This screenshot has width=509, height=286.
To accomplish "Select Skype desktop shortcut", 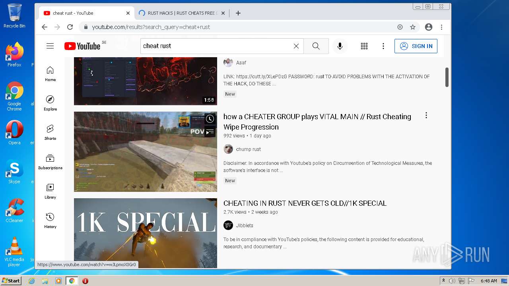I will [14, 172].
